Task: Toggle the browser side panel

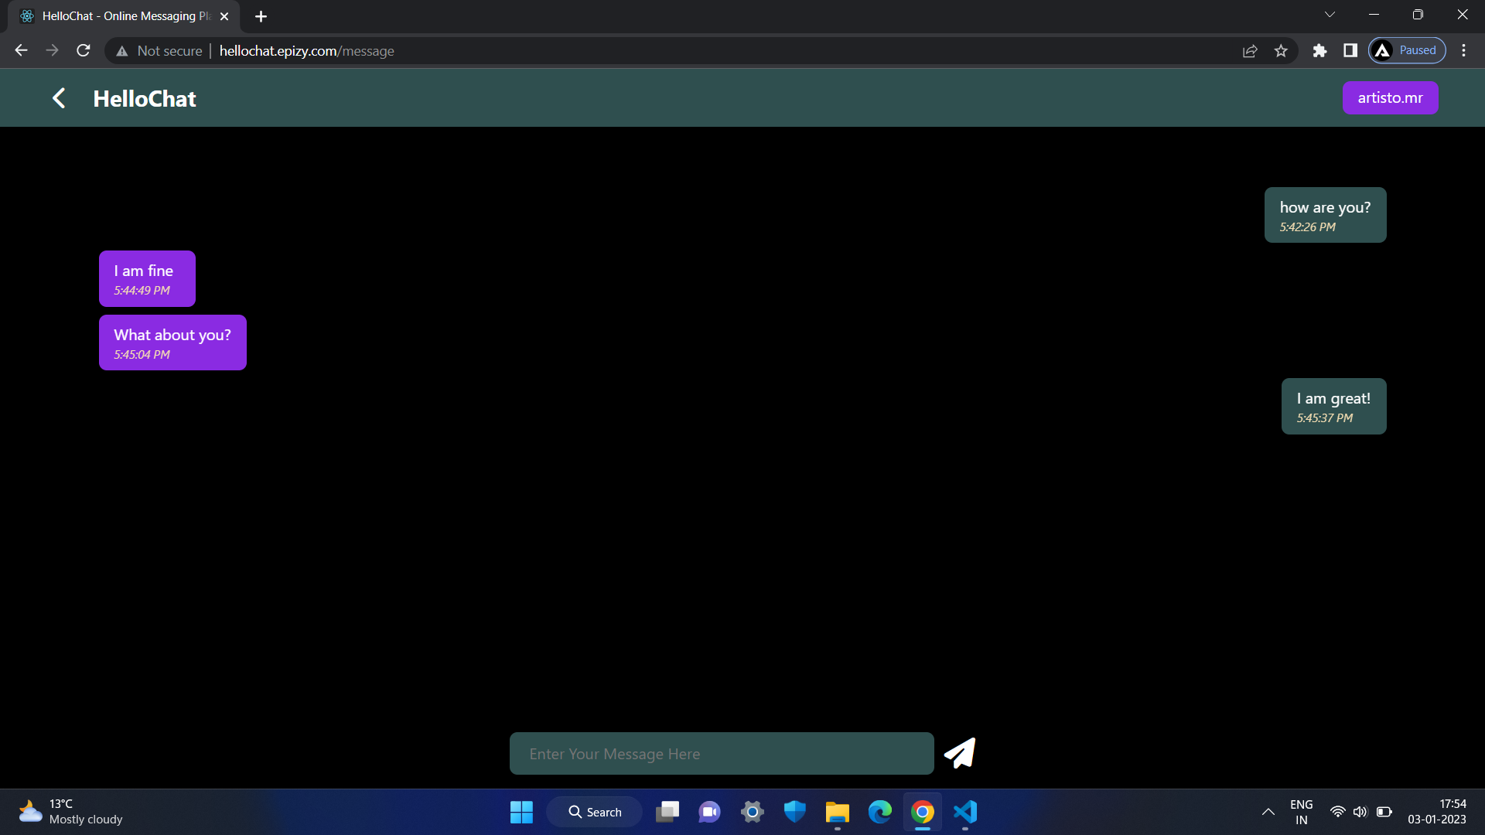Action: (x=1350, y=51)
